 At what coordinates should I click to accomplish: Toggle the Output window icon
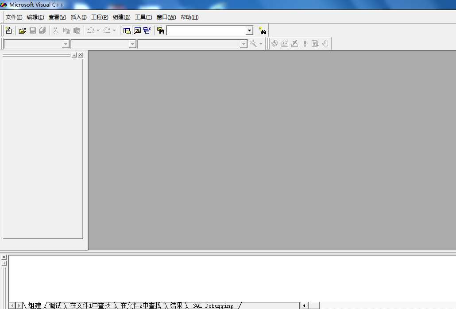point(137,31)
